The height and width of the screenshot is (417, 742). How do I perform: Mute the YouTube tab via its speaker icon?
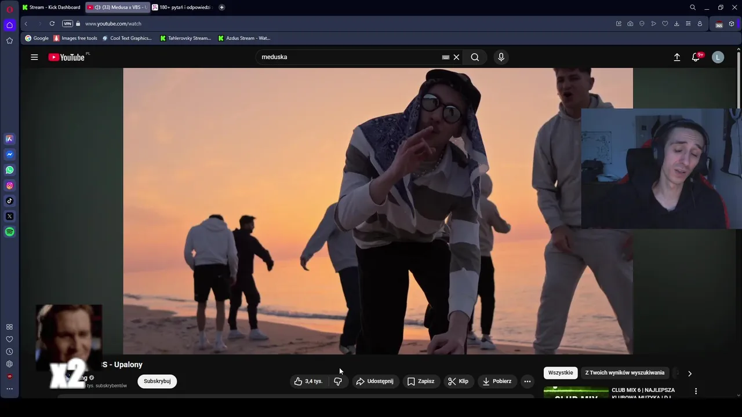[x=97, y=8]
